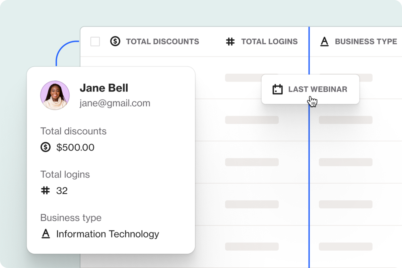
Task: Open the Business Type column header
Action: (365, 42)
